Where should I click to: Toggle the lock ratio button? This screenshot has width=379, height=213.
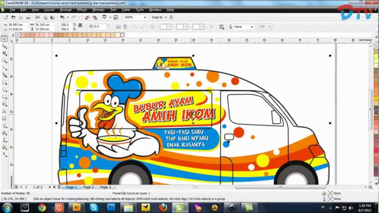tap(80, 25)
